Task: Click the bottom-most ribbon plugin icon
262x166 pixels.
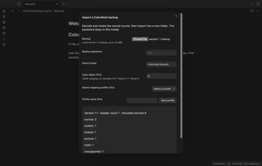Action: pos(4,45)
